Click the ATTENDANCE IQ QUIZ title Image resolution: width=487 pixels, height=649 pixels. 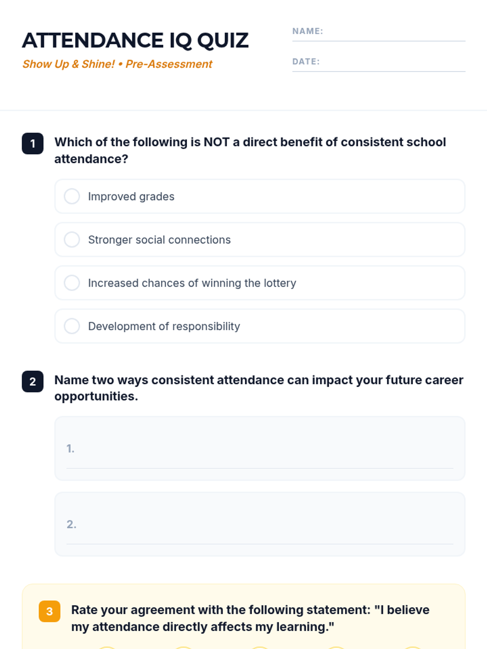pyautogui.click(x=135, y=41)
